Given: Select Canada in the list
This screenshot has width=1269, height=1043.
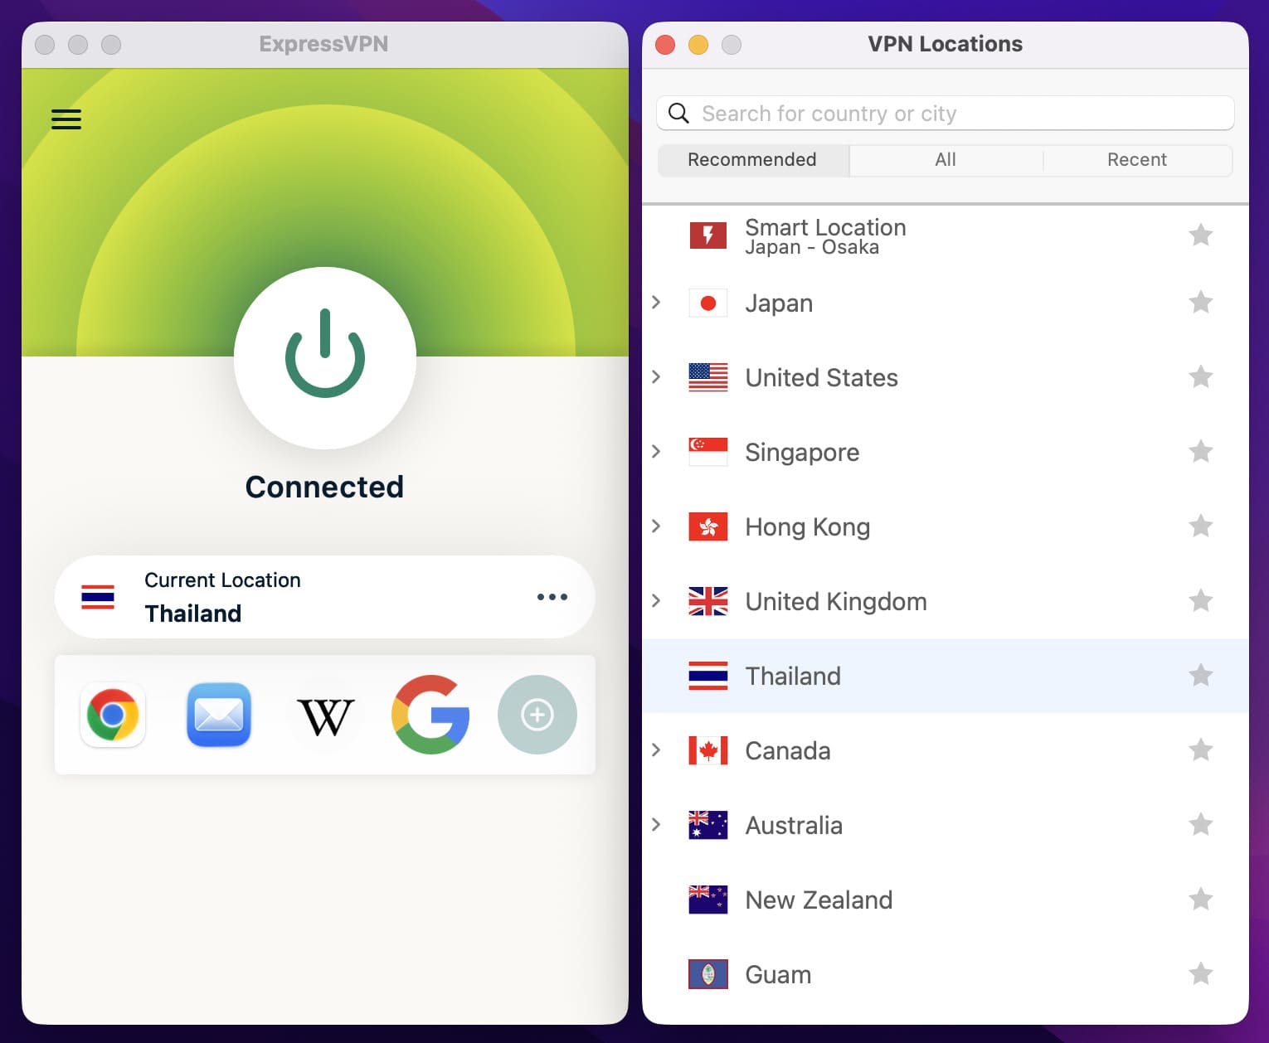Looking at the screenshot, I should [x=946, y=750].
